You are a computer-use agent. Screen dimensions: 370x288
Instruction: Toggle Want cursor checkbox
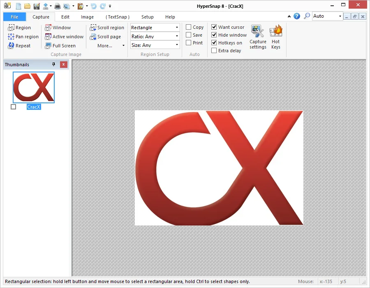pyautogui.click(x=214, y=27)
